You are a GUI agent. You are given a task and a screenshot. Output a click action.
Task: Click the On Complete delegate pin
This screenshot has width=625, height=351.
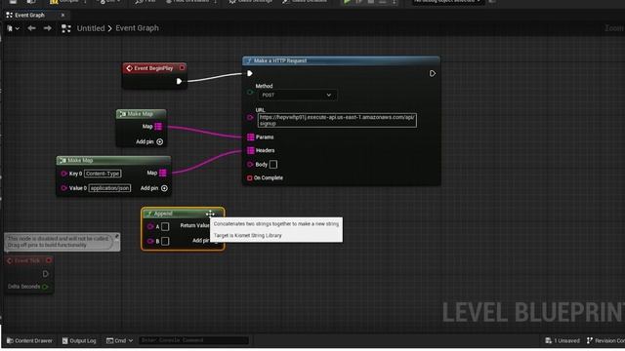[x=250, y=177]
